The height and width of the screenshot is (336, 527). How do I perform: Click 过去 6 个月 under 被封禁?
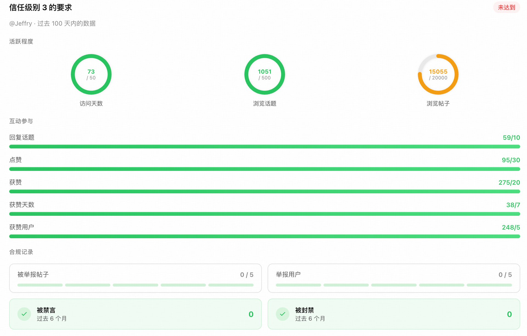point(310,319)
